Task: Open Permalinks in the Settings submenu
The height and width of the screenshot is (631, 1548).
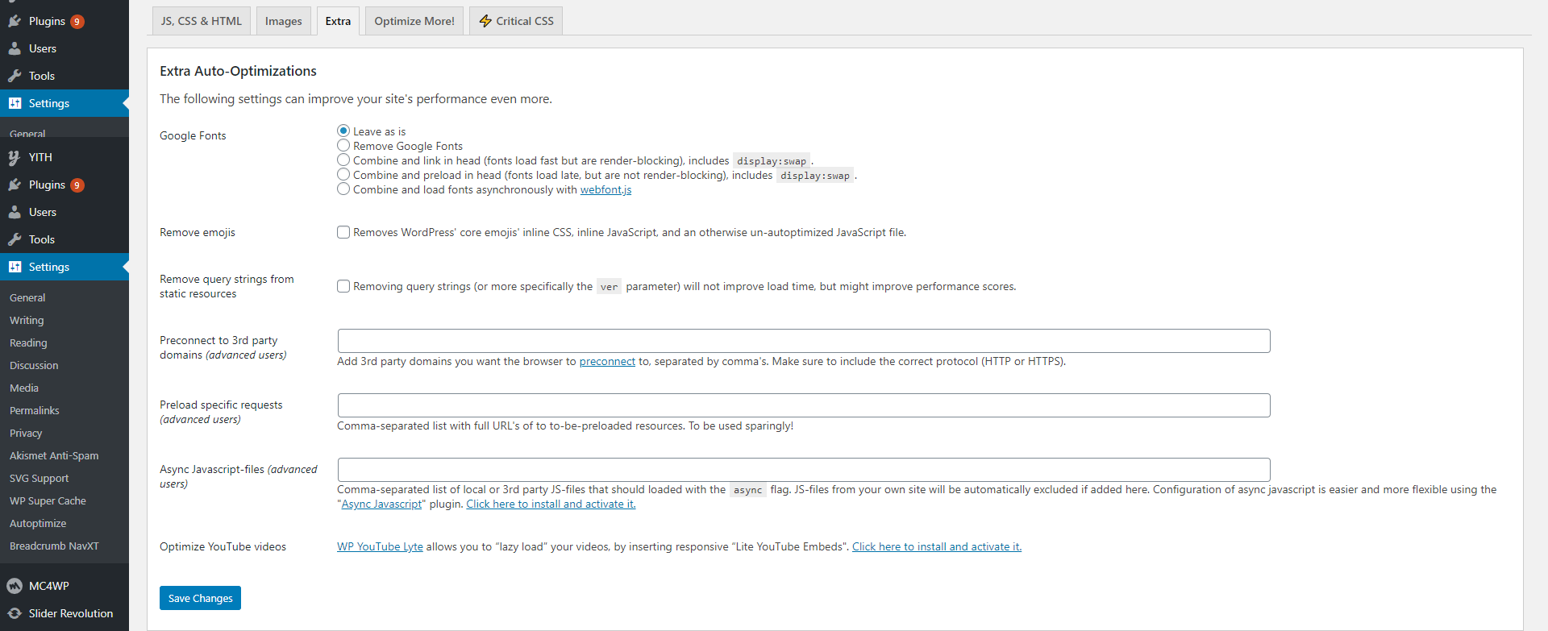Action: (x=35, y=411)
